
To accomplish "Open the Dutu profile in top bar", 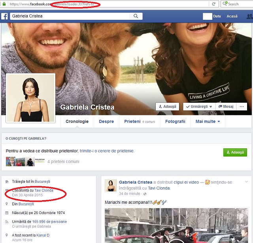I will point(212,16).
